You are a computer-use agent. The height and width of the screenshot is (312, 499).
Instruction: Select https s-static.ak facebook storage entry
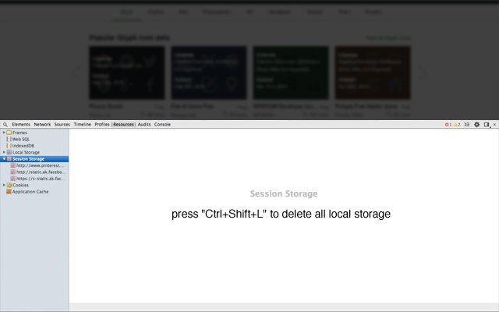point(37,179)
